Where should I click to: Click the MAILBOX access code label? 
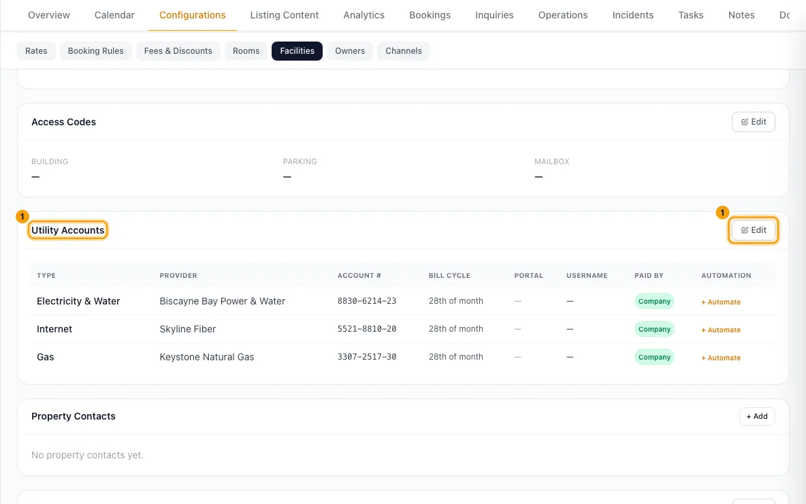point(551,161)
